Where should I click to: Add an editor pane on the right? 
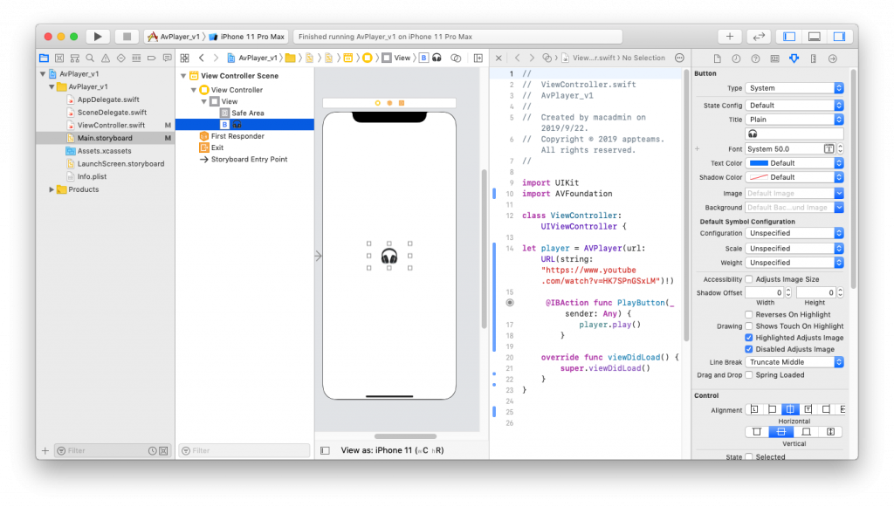pos(478,58)
